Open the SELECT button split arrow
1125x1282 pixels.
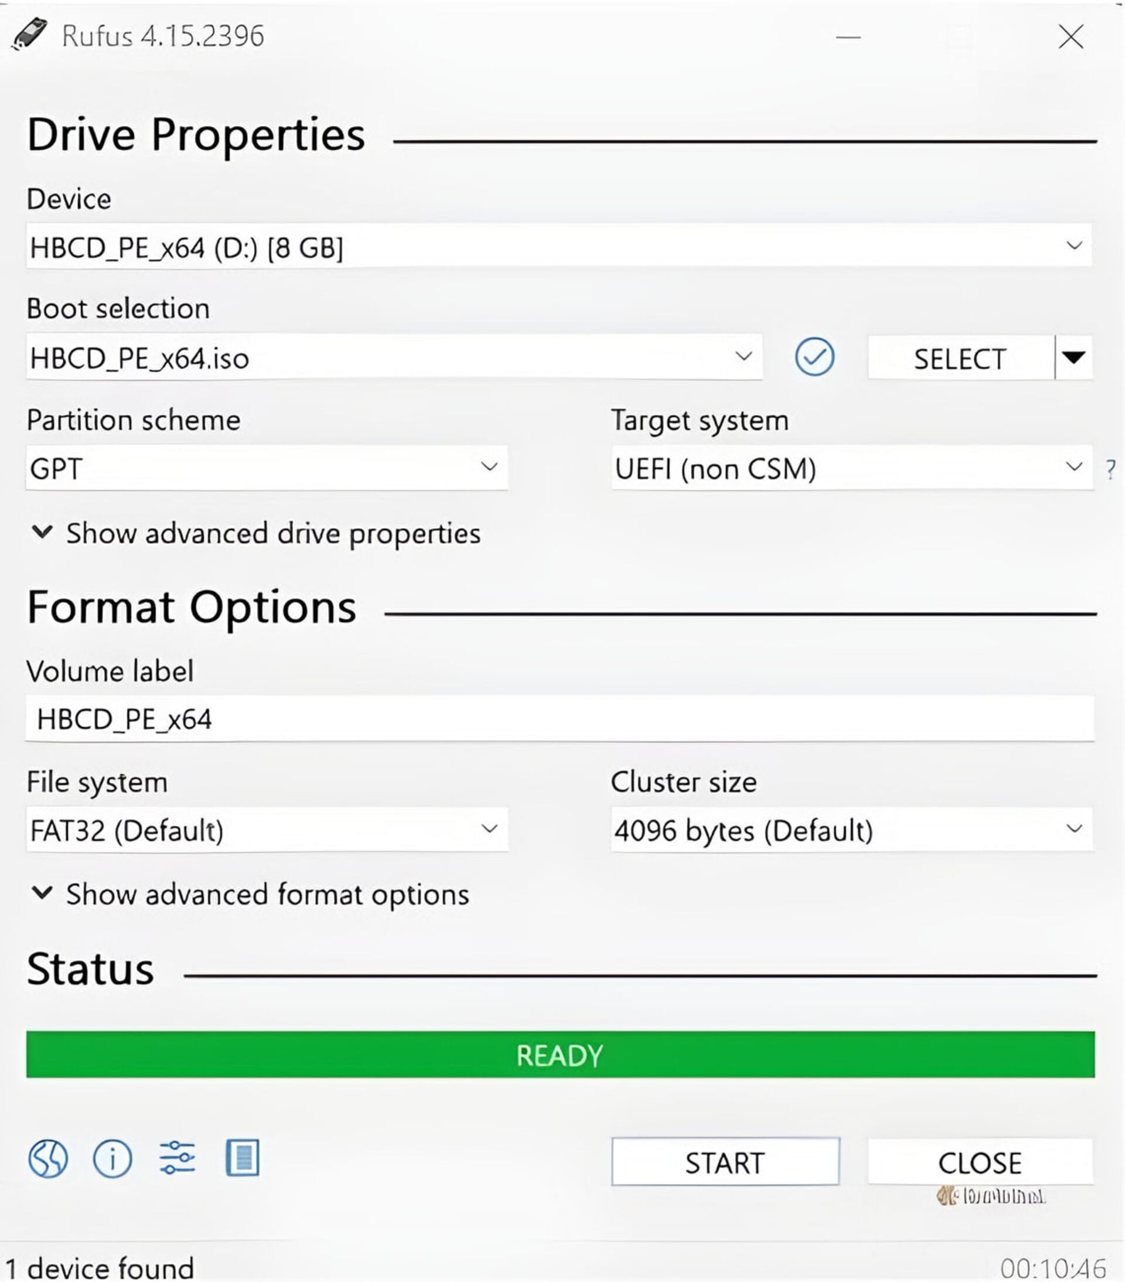pyautogui.click(x=1074, y=357)
